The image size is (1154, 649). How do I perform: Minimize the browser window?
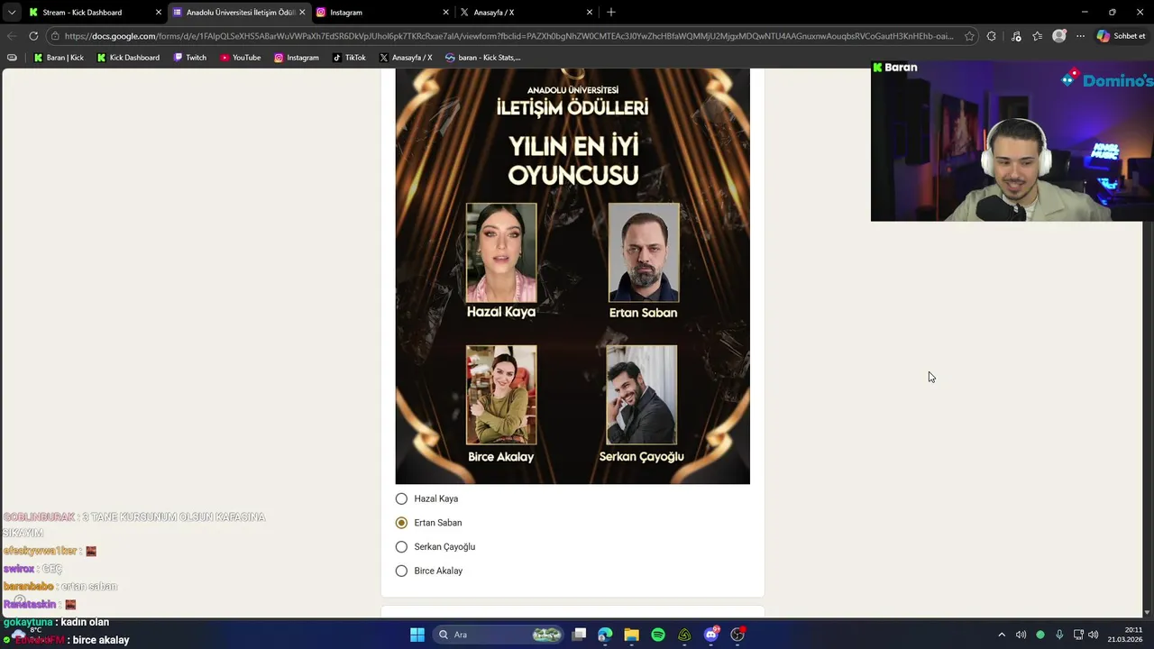(x=1085, y=13)
